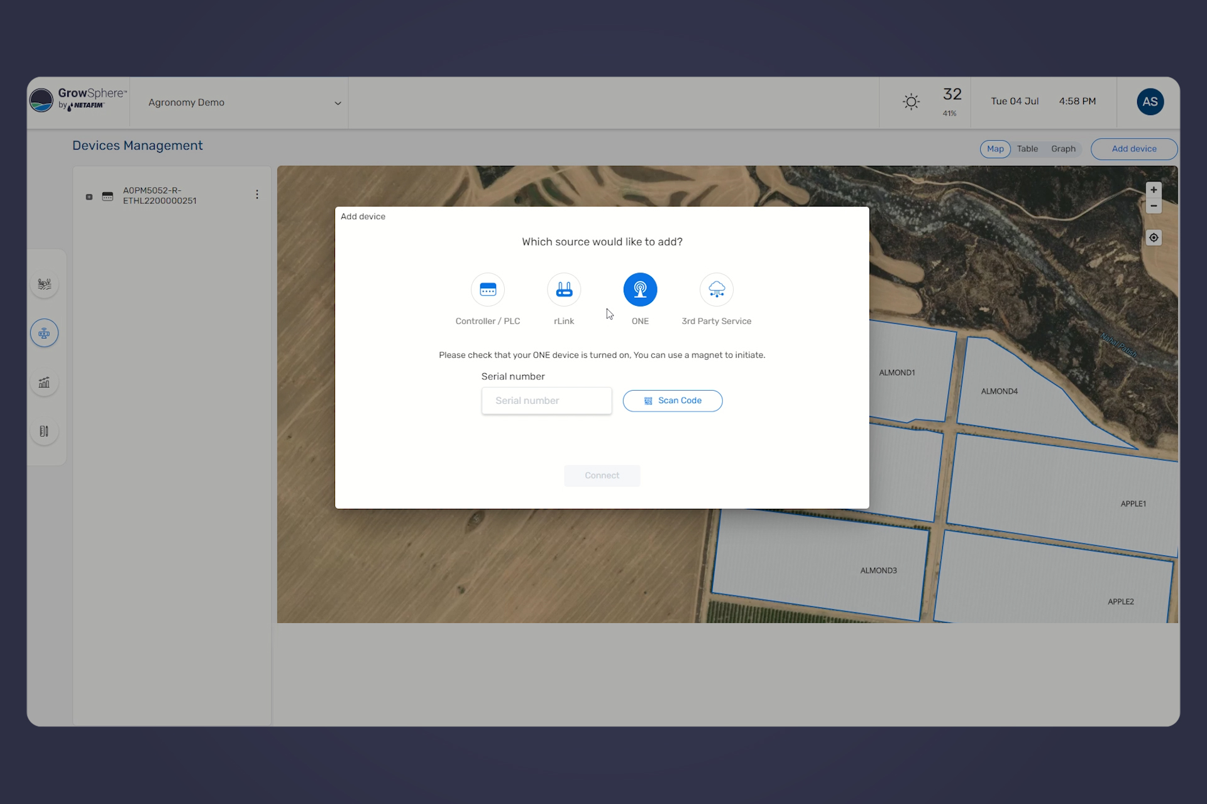Zoom in on the map
1207x804 pixels.
1154,190
